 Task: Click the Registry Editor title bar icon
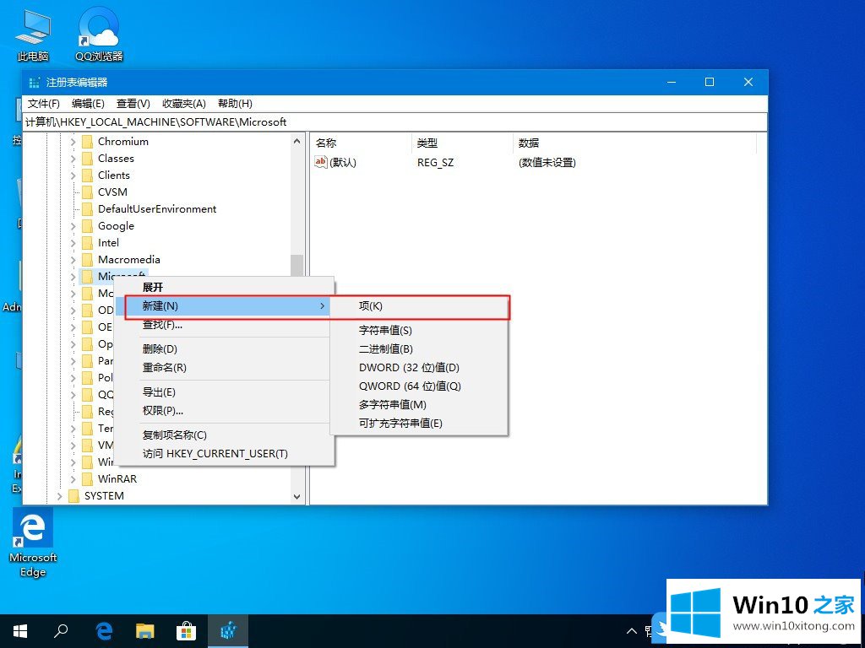(x=34, y=83)
